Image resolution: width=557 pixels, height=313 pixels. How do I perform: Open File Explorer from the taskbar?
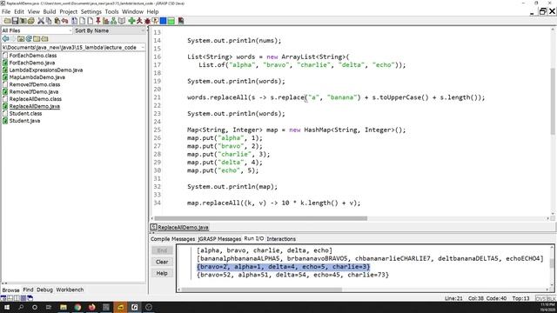point(64,307)
